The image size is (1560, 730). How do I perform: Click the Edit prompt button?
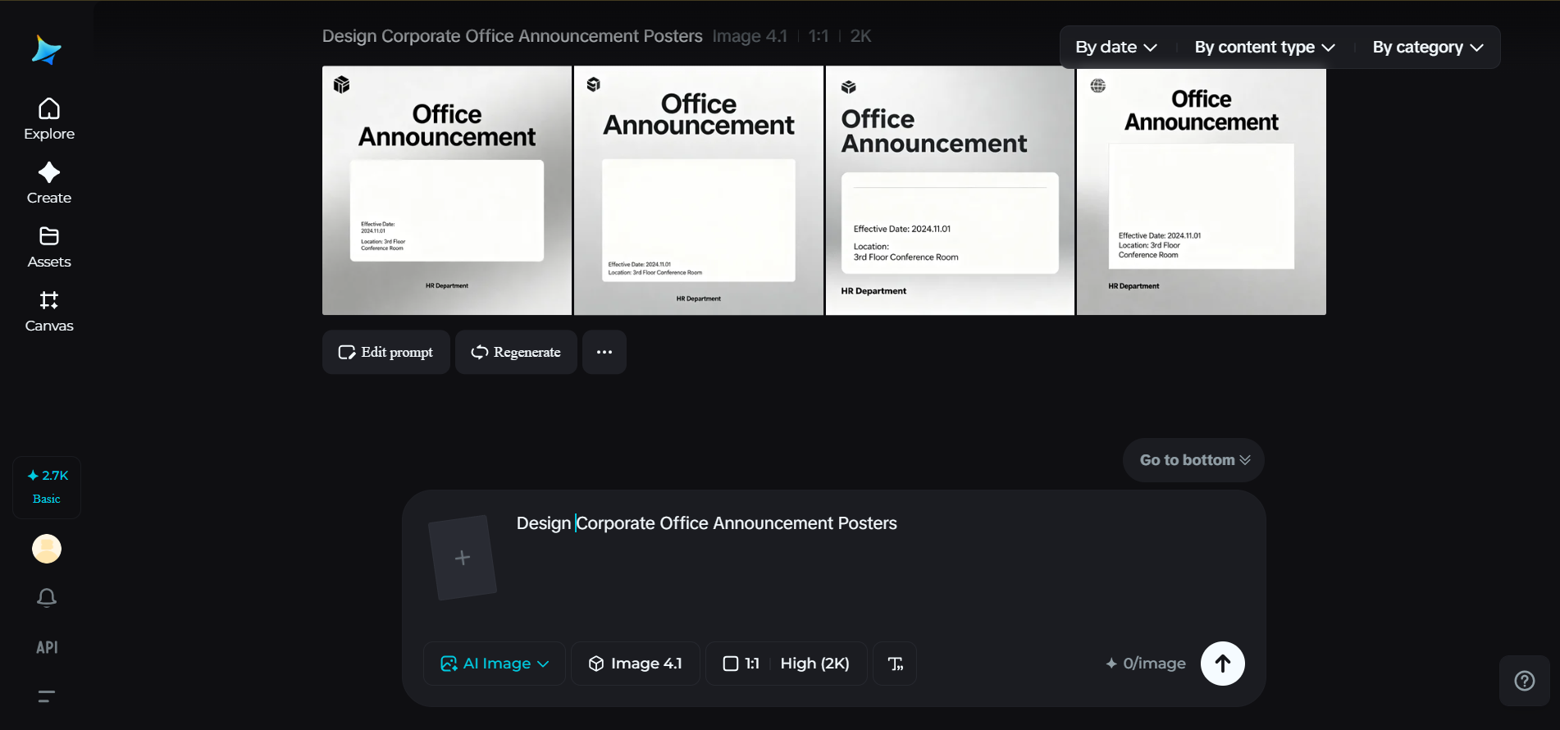coord(385,352)
